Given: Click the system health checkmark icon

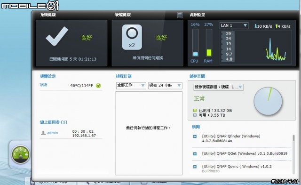Looking at the screenshot, I should click(57, 36).
